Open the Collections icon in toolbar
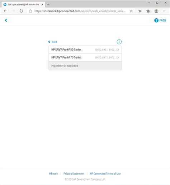This screenshot has width=170, height=185. tap(148, 11)
